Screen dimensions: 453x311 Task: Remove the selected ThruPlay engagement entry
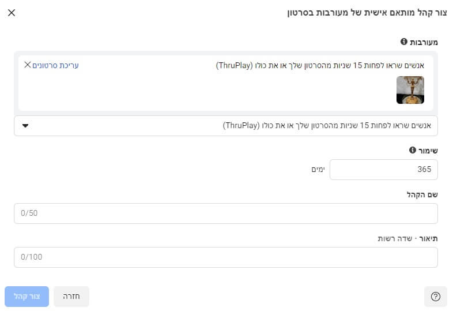27,65
